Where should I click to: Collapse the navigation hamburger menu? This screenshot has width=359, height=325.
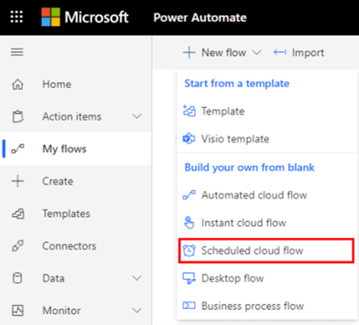pos(17,52)
